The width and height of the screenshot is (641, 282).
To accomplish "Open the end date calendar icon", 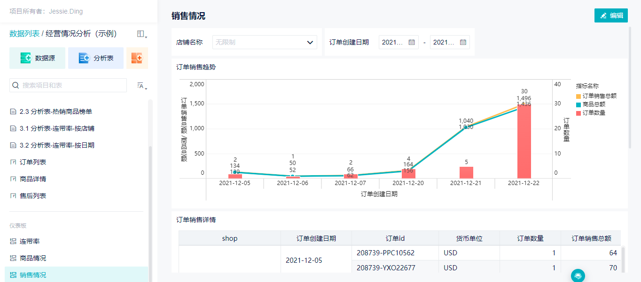I will [463, 42].
